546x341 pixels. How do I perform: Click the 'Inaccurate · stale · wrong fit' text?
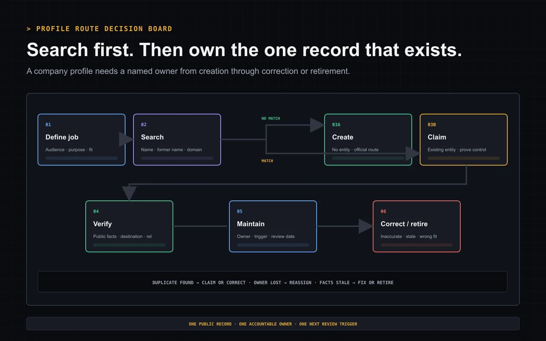tap(409, 236)
